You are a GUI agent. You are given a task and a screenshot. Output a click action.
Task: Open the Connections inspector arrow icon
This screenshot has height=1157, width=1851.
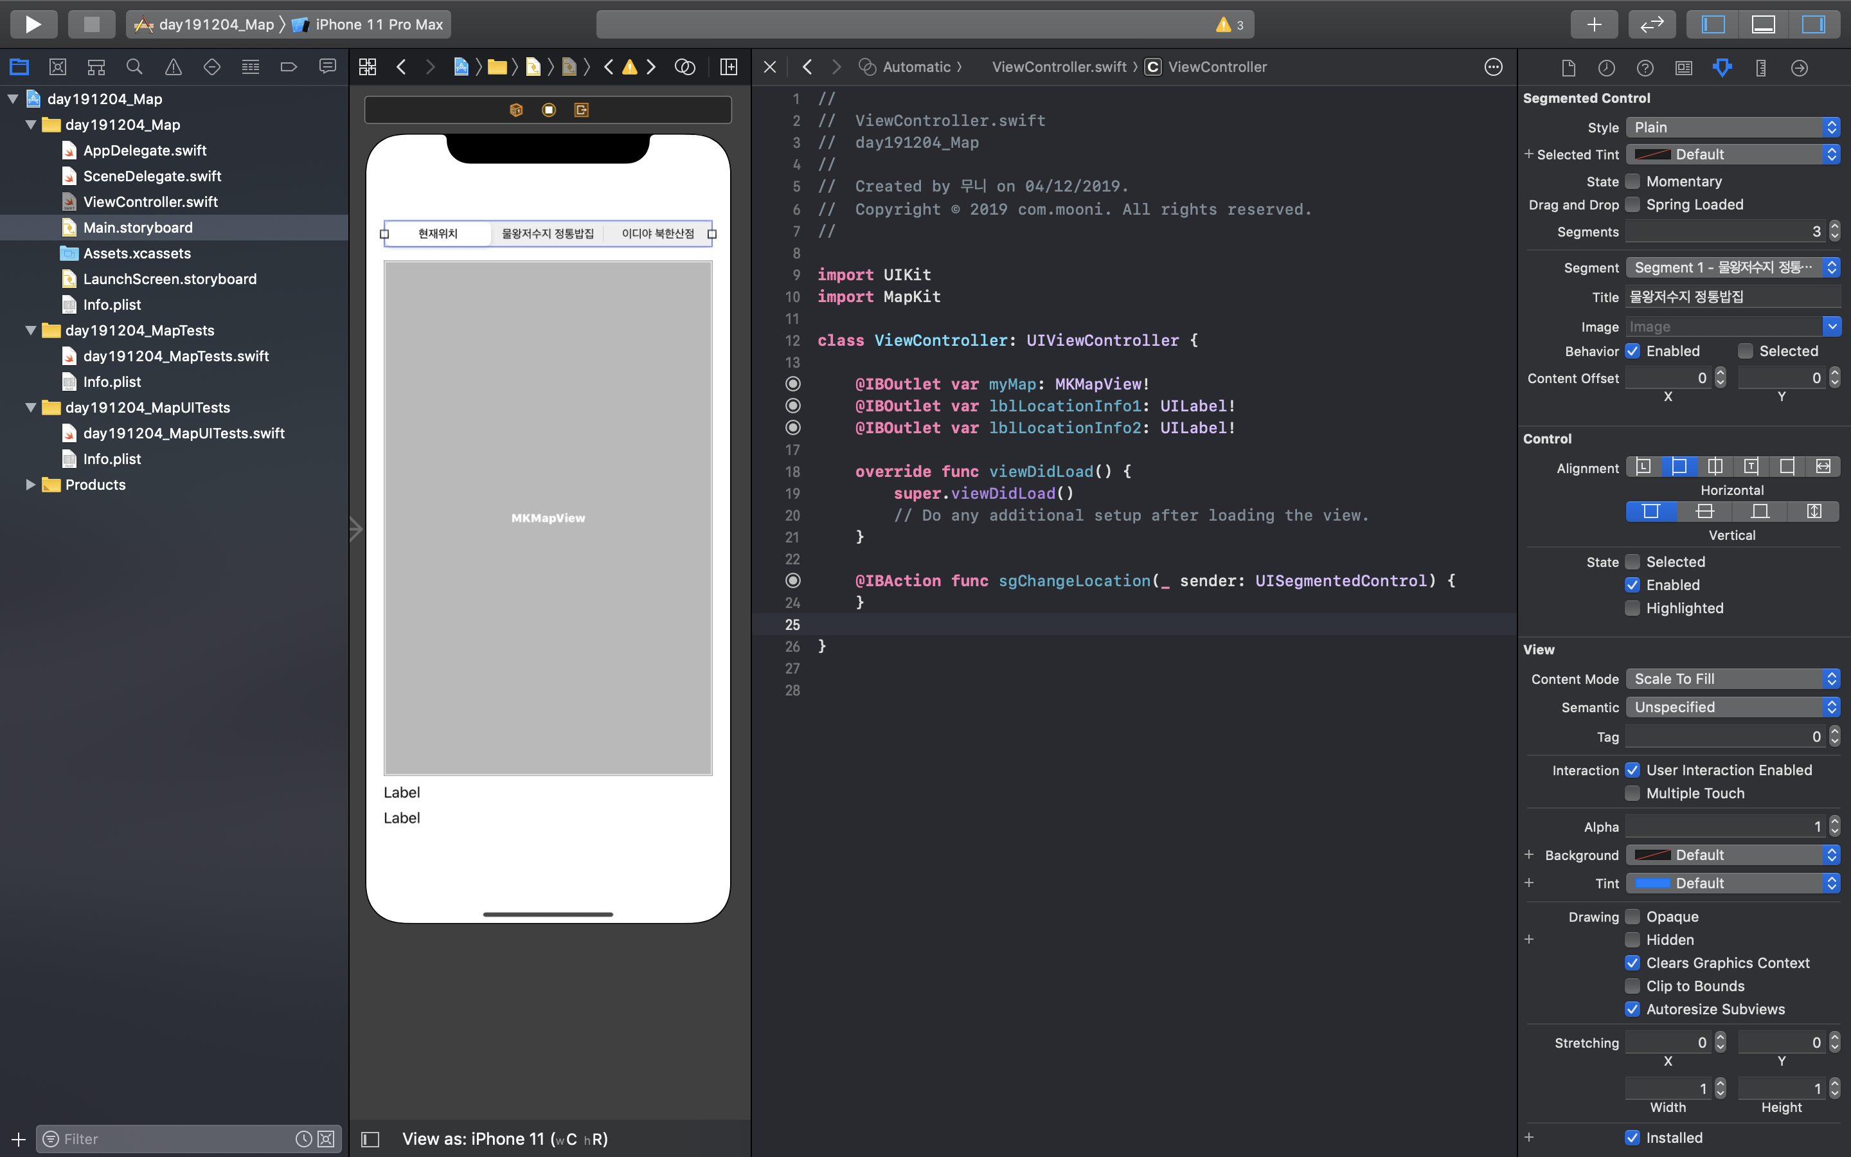pyautogui.click(x=1800, y=68)
